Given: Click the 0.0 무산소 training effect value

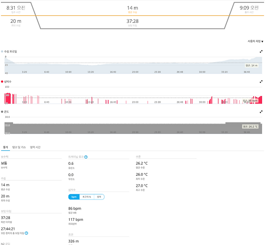Looking at the screenshot, I should [x=71, y=175].
